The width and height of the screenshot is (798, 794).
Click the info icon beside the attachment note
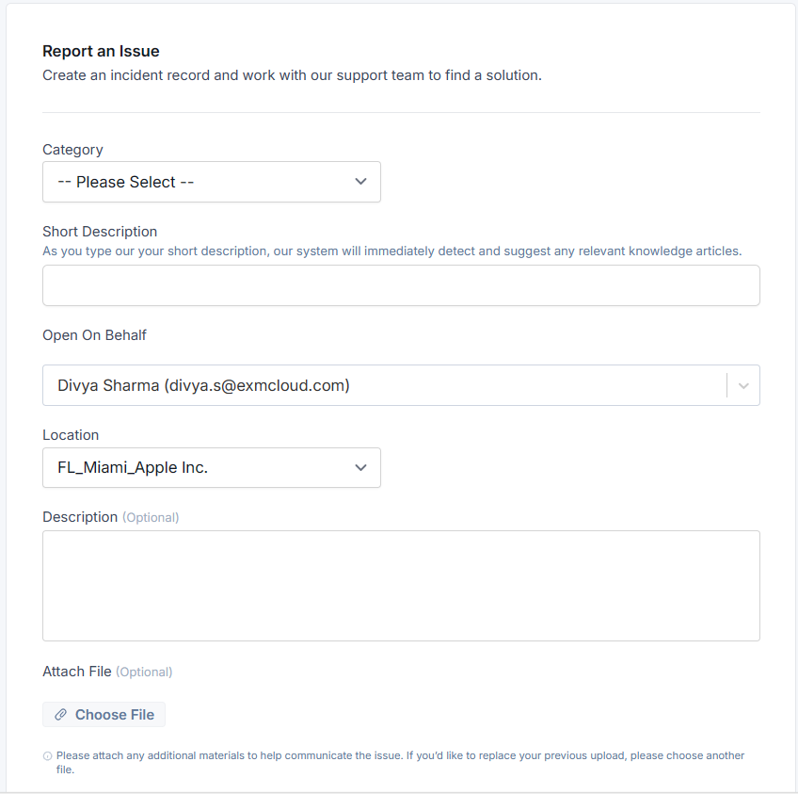click(x=47, y=755)
